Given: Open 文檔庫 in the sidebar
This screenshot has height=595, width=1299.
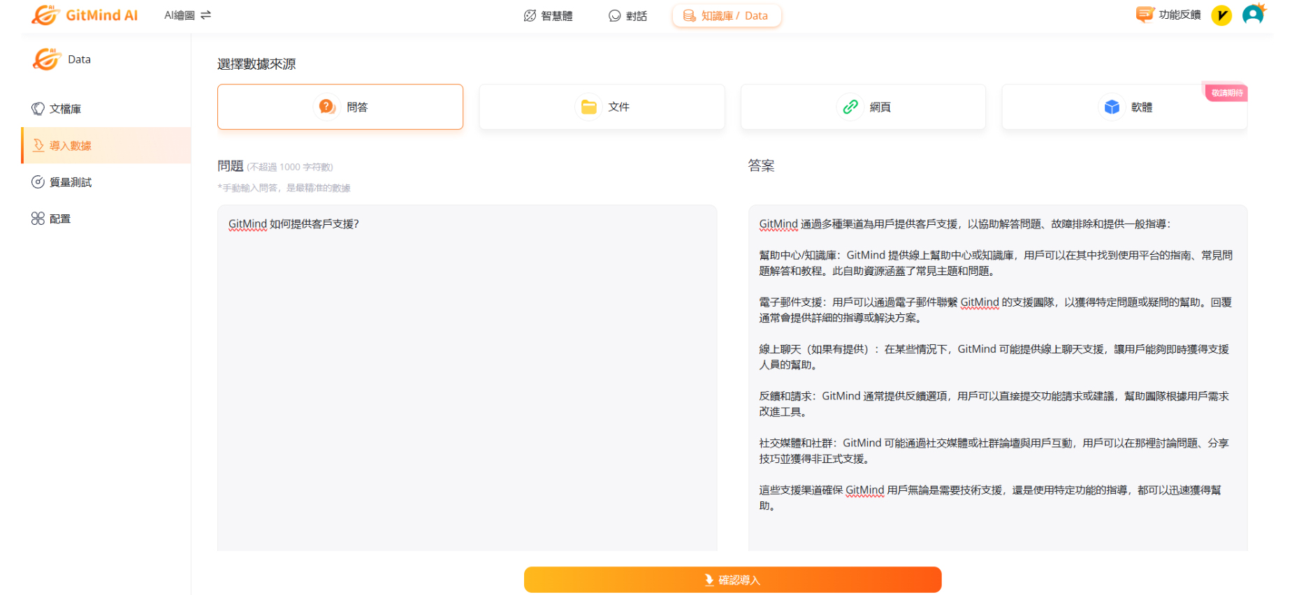Looking at the screenshot, I should coord(106,109).
